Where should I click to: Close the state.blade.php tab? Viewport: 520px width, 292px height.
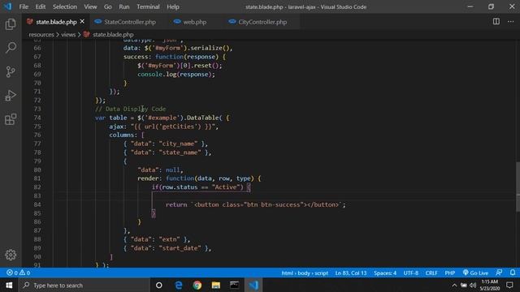tap(82, 22)
